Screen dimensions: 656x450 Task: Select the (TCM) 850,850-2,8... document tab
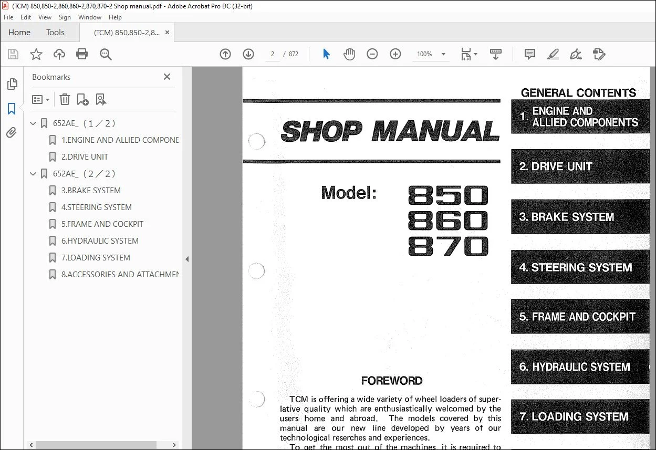(x=127, y=32)
